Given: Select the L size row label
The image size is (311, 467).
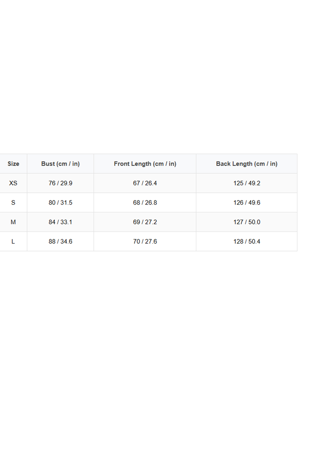Looking at the screenshot, I should (13, 242).
